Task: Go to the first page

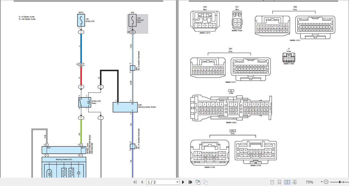Action: point(135,182)
